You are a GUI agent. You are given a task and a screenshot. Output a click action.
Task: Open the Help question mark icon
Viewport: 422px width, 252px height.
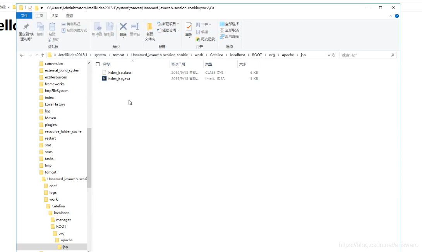pyautogui.click(x=397, y=16)
